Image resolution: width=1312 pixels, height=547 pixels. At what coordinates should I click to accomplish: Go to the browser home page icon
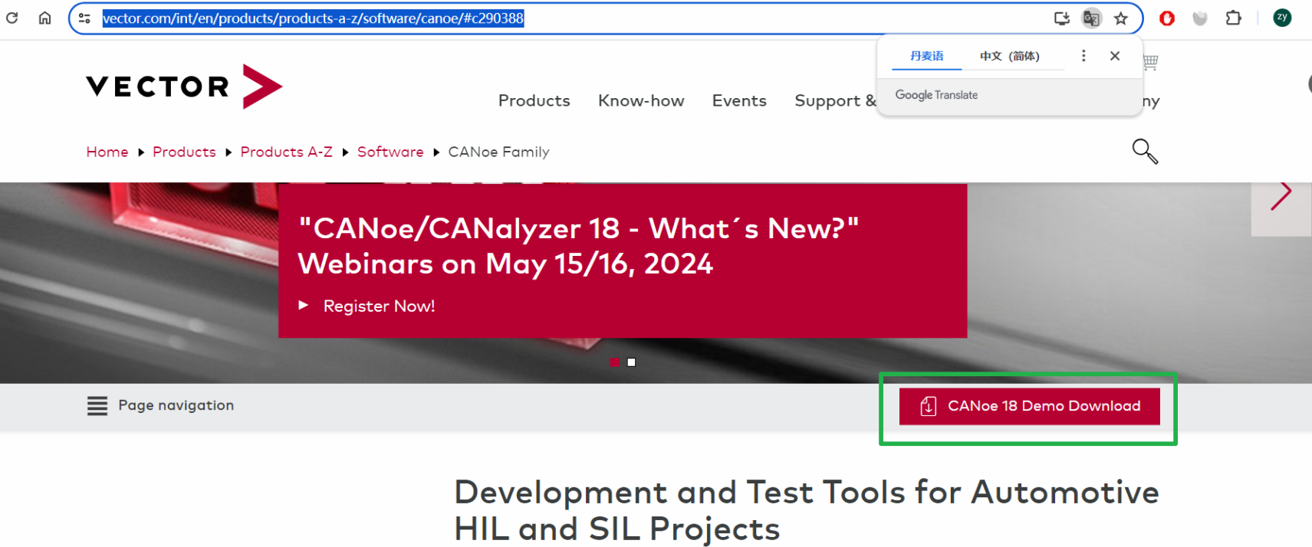[x=45, y=18]
